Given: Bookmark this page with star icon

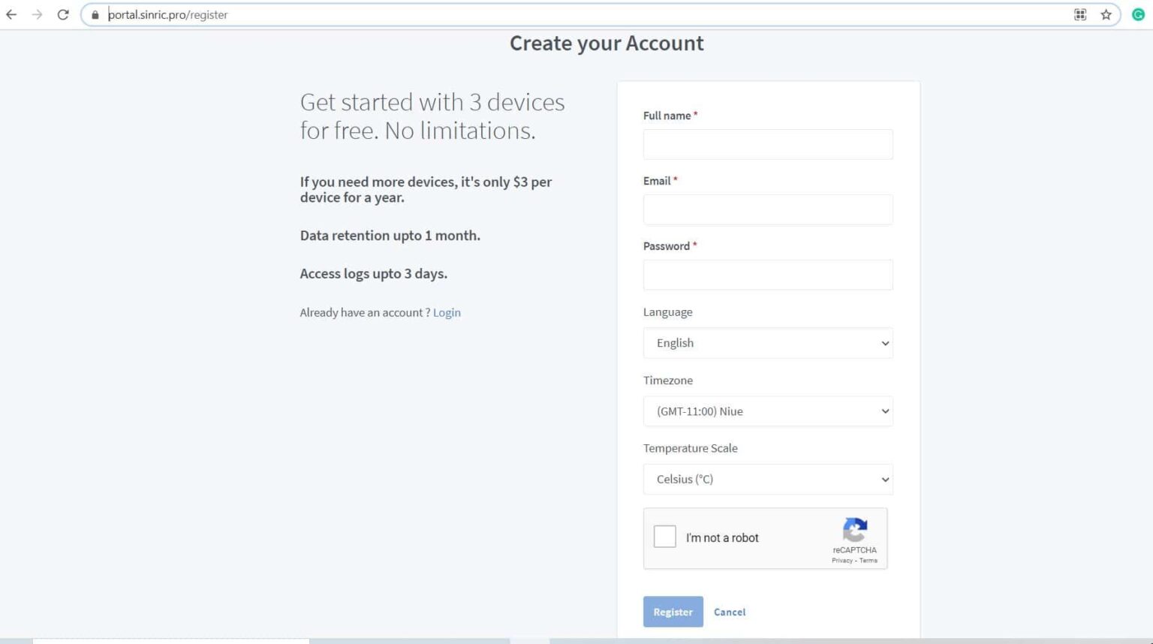Looking at the screenshot, I should (1106, 14).
